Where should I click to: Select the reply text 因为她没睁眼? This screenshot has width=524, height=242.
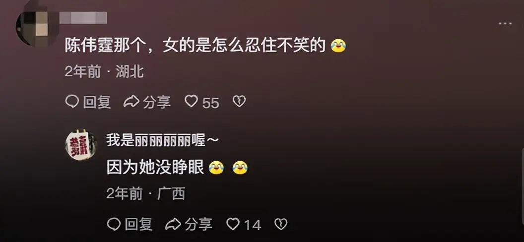(x=155, y=168)
